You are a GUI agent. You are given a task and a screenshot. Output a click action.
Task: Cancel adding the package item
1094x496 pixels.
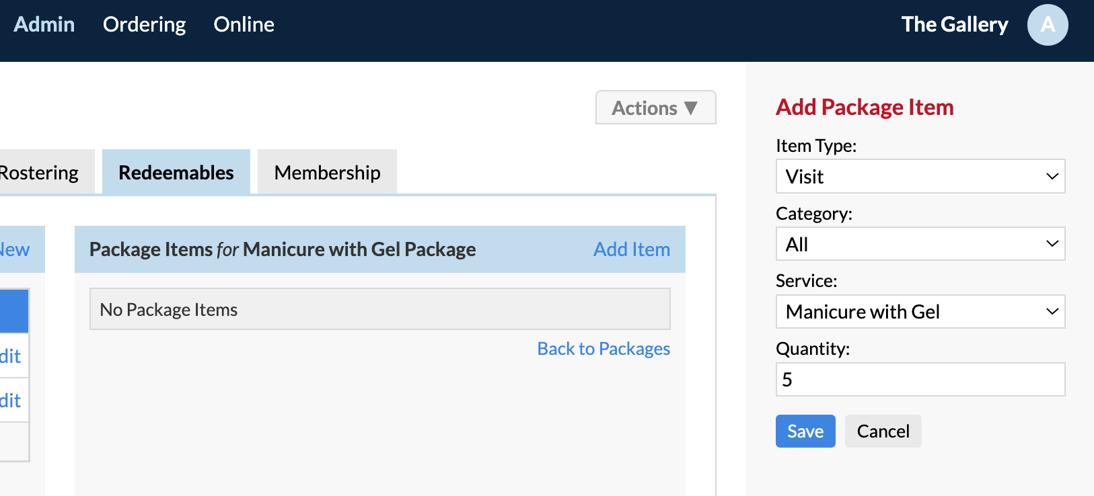point(883,431)
